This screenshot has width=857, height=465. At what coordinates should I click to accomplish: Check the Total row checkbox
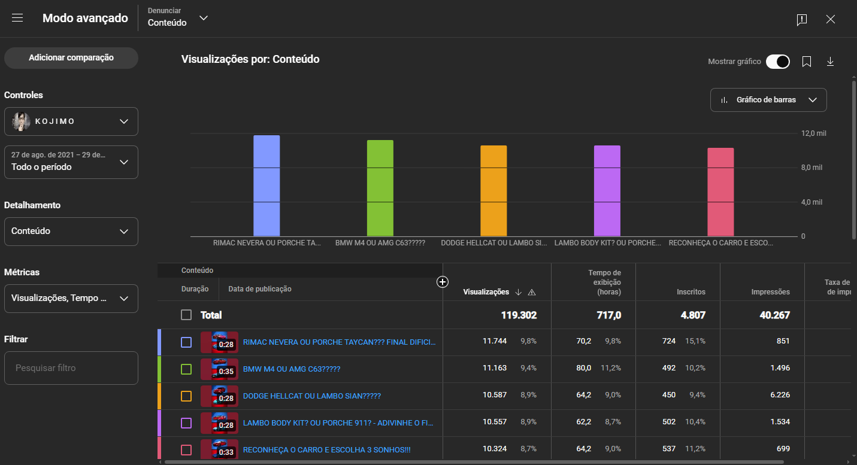[x=186, y=315]
